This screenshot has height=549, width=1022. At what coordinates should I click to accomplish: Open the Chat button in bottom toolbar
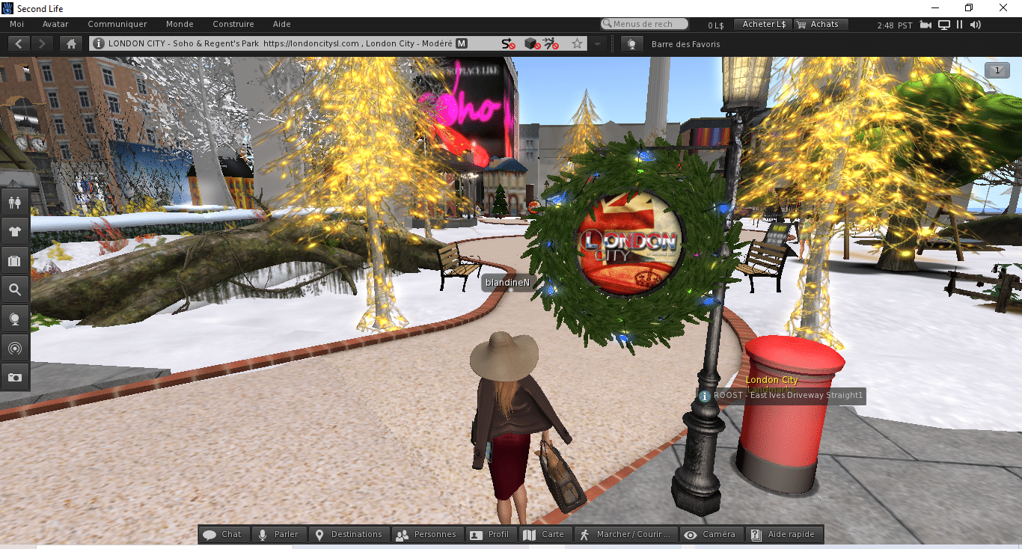click(x=224, y=534)
